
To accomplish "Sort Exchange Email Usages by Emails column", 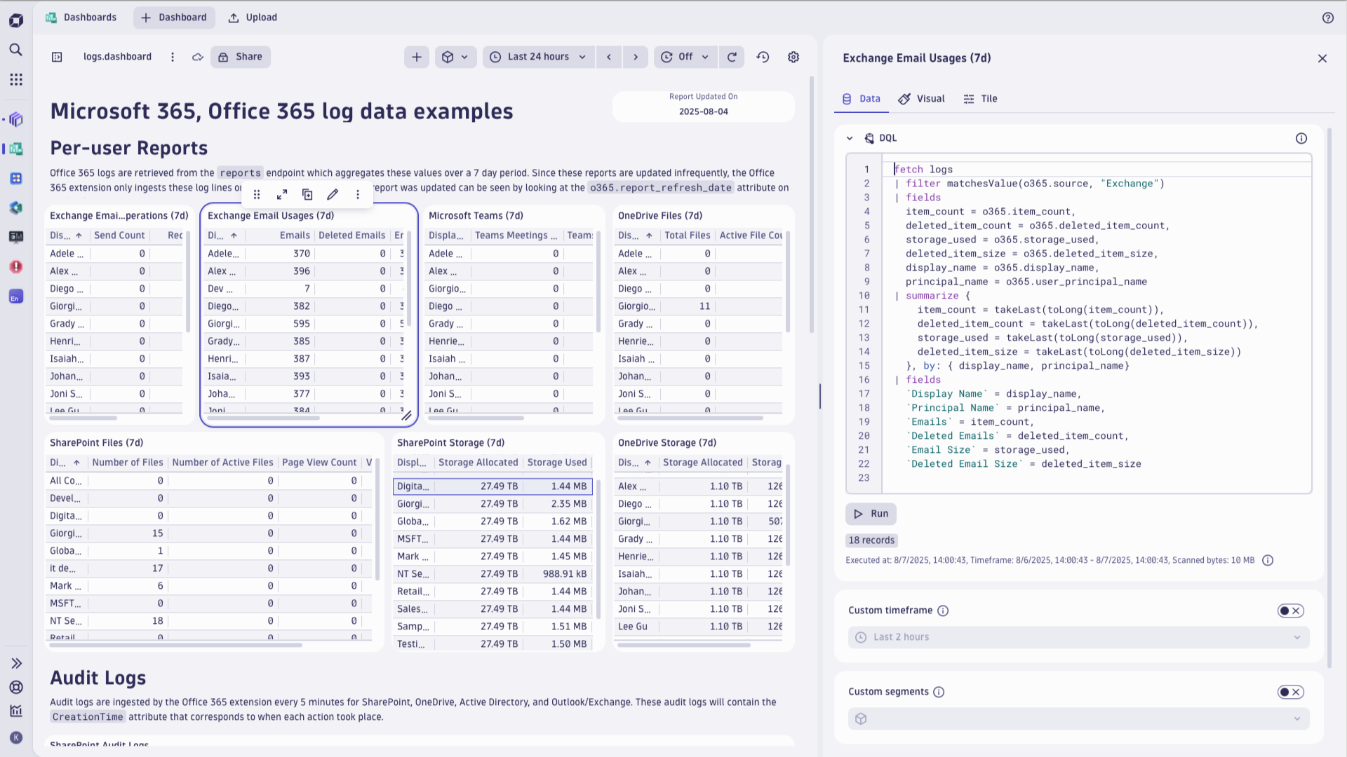I will tap(294, 235).
